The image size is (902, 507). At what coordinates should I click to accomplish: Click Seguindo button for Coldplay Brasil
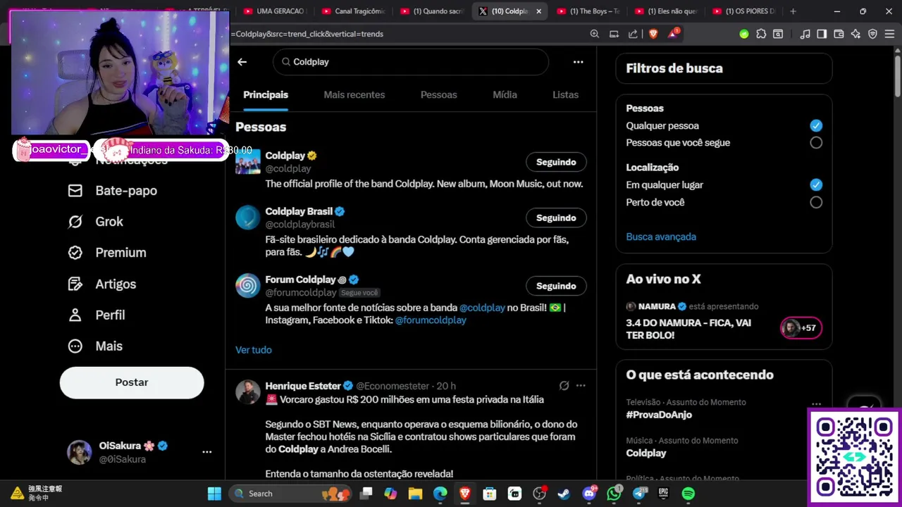pyautogui.click(x=556, y=218)
